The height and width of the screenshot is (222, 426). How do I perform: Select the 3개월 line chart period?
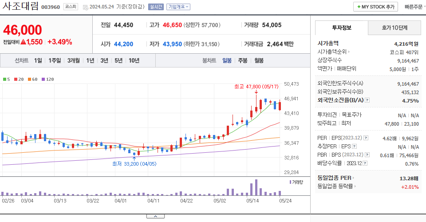[74, 60]
